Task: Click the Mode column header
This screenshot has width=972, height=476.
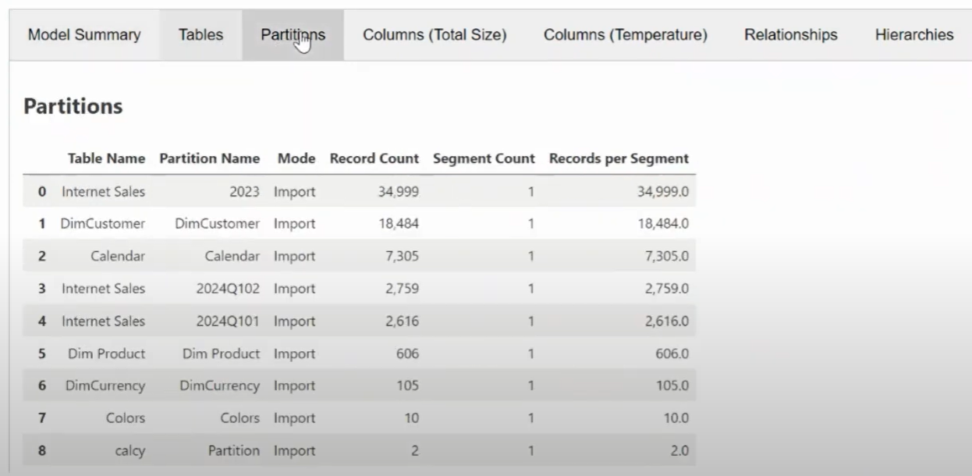Action: coord(296,158)
